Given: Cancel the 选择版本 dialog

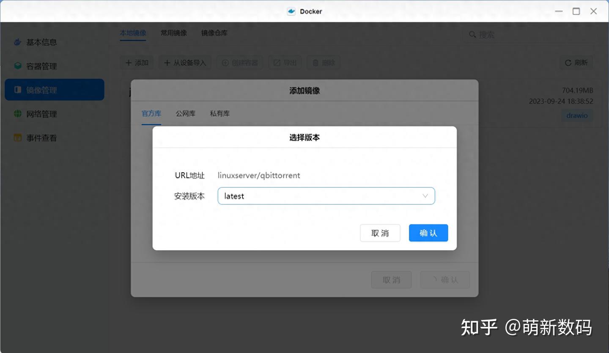Looking at the screenshot, I should 380,233.
